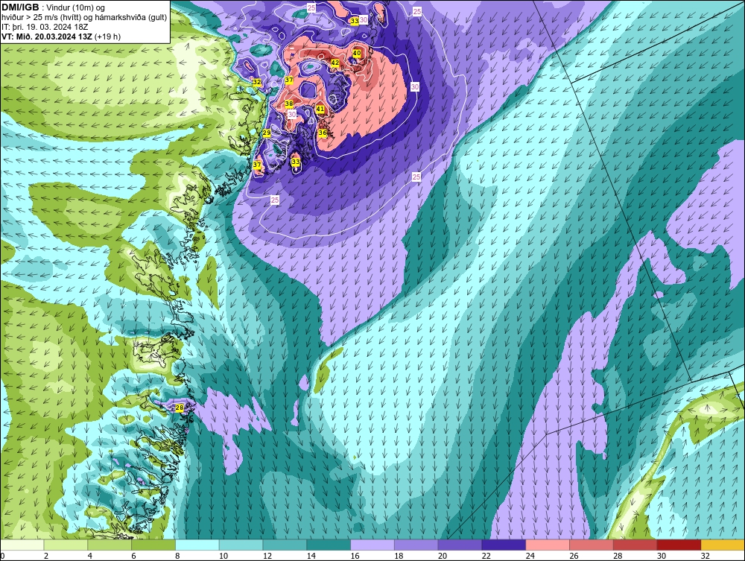Viewport: 745px width, 561px height.
Task: Click the legend scale number 16
Action: [x=355, y=556]
